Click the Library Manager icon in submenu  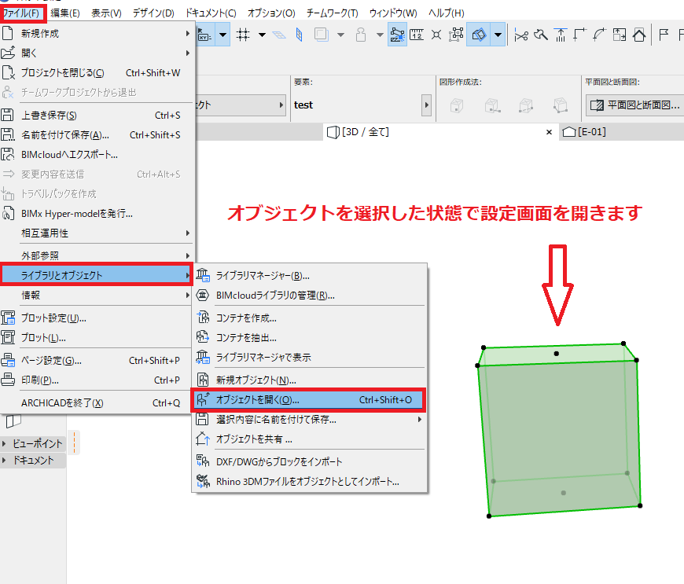coord(203,275)
